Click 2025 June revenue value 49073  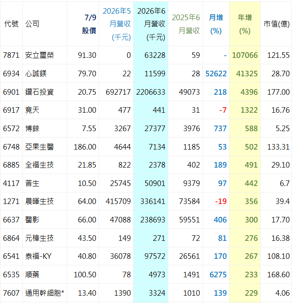189,92
